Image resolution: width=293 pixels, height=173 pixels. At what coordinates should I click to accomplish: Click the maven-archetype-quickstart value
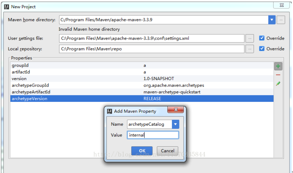click(x=172, y=92)
